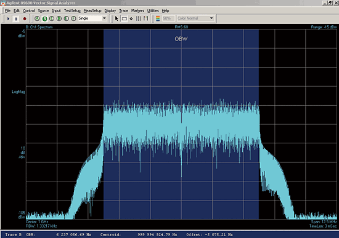339x238 pixels.
Task: Select trace F button
Action: 73,18
